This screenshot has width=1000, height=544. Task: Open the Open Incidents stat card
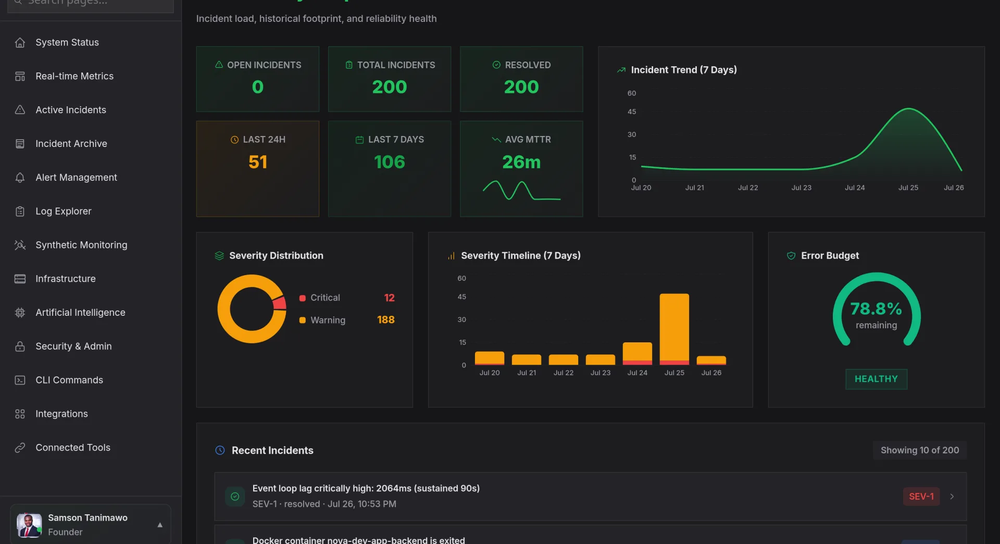coord(258,79)
